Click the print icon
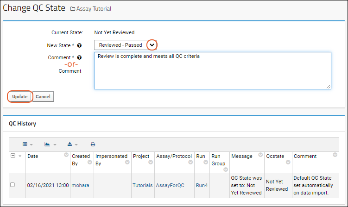Viewport: 348px width, 207px height. 93,144
